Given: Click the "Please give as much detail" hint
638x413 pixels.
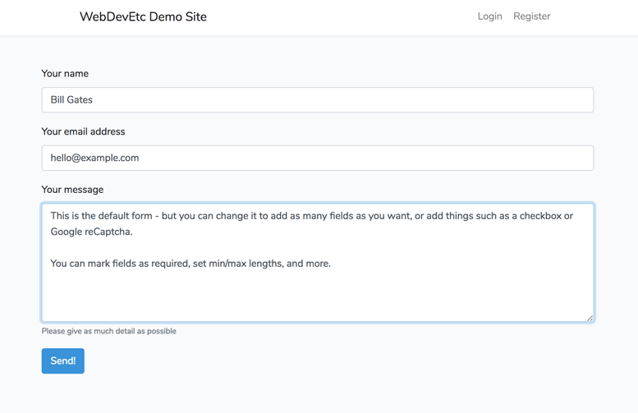Looking at the screenshot, I should 108,331.
